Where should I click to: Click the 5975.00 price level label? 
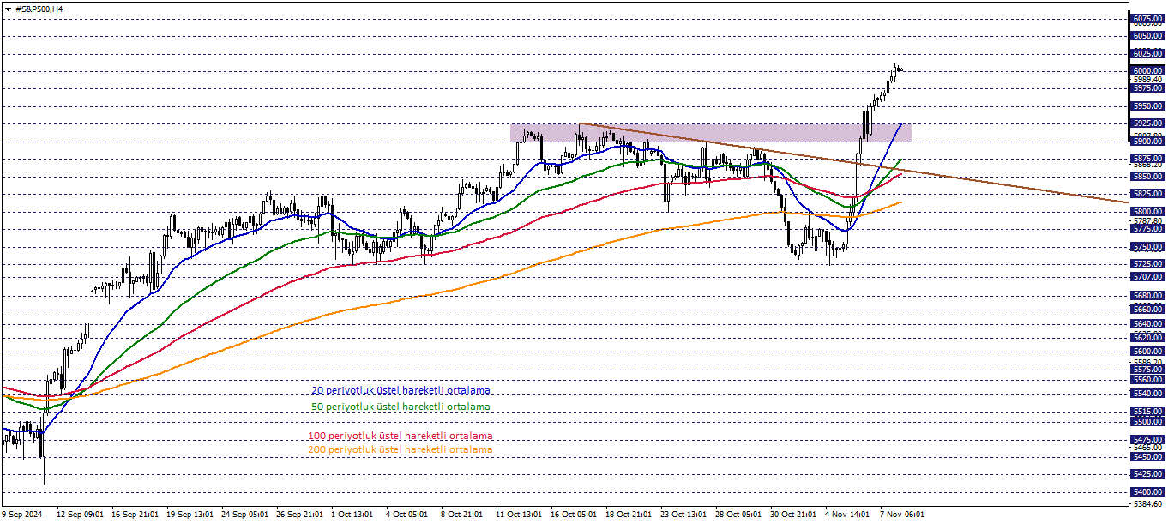1147,87
